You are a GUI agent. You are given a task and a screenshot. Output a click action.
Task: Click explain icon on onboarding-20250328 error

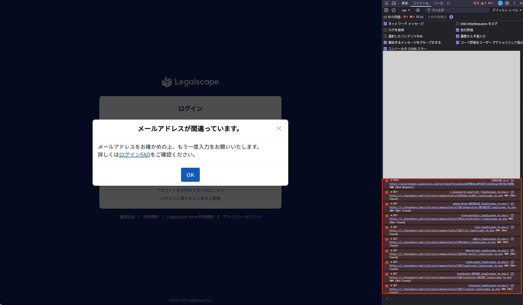(512, 204)
